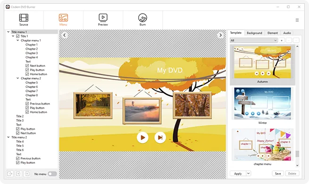Select the chapter menu template thumbnail
Viewport: 309px width, 184px height.
262,144
